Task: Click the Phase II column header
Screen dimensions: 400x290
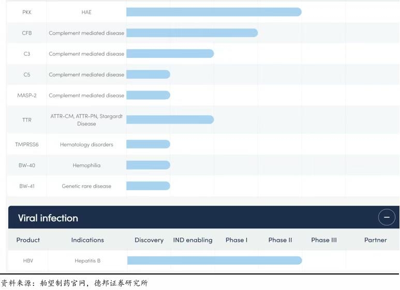Action: coord(280,240)
